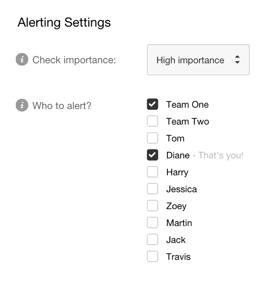This screenshot has height=285, width=267.
Task: Click the Check importance label
Action: click(74, 60)
